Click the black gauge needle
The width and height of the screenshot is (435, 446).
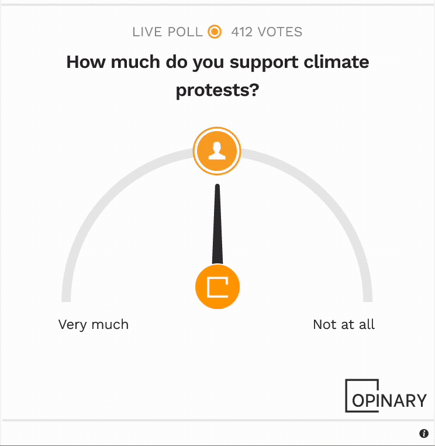coord(217,224)
